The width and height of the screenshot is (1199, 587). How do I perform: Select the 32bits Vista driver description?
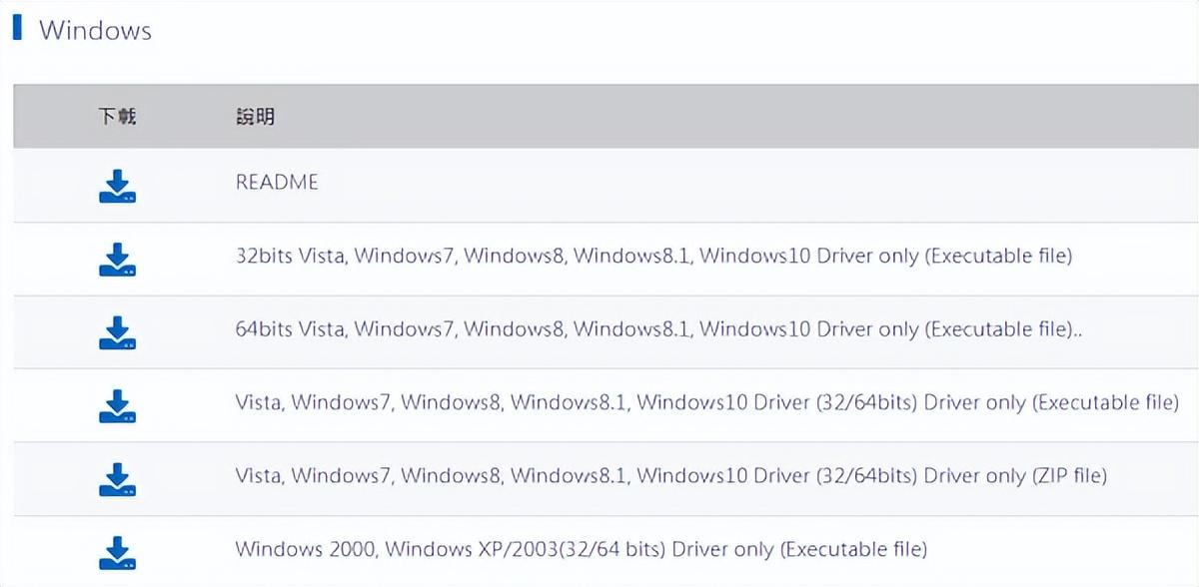(653, 256)
